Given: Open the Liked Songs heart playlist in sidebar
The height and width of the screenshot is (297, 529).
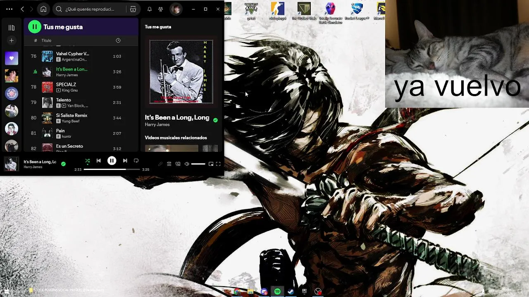Looking at the screenshot, I should click(x=12, y=58).
